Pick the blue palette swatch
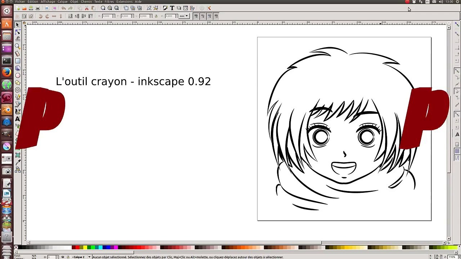The width and height of the screenshot is (461, 259). [x=108, y=247]
